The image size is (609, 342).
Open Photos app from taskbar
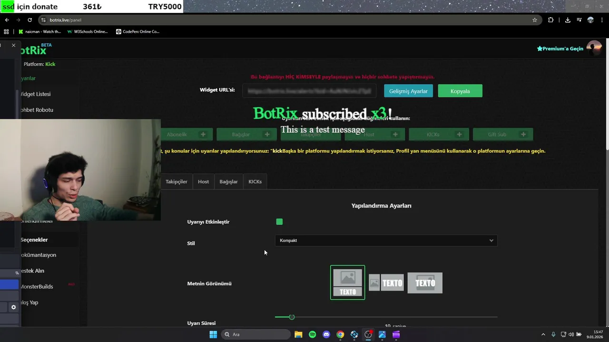(382, 334)
